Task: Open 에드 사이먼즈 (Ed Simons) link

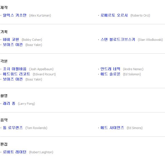Action: tap(112, 128)
